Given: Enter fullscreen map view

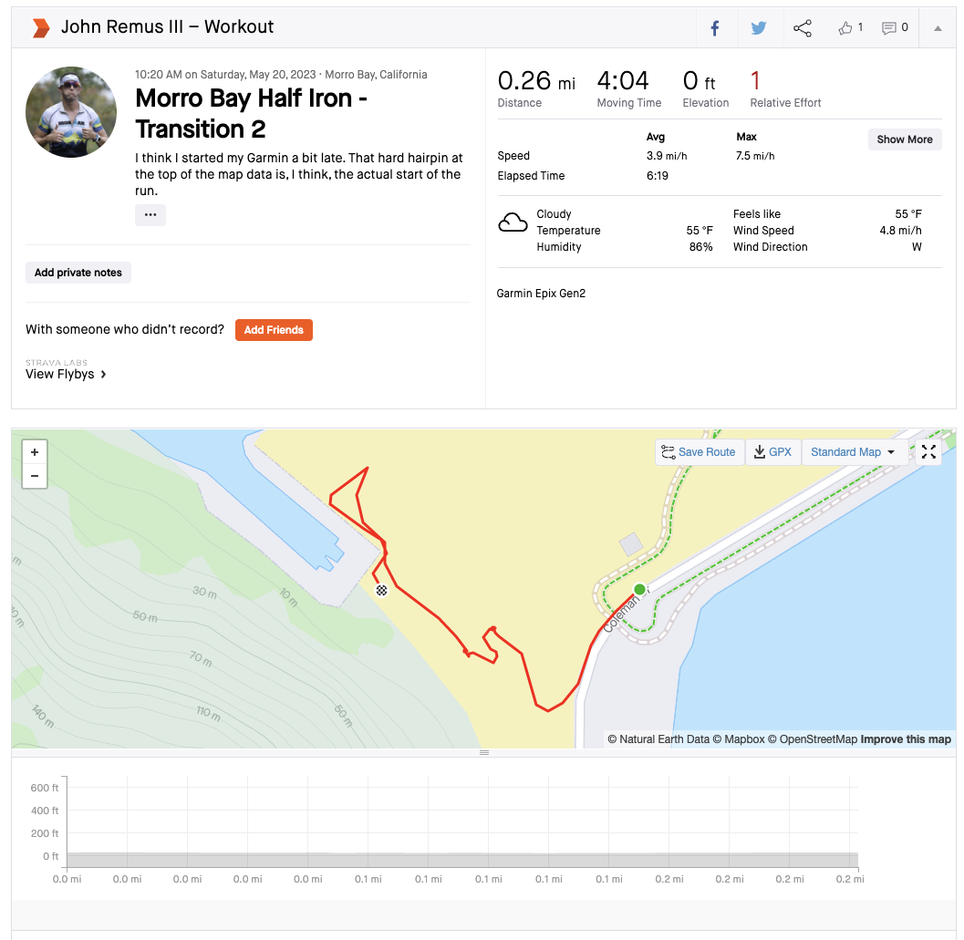Looking at the screenshot, I should [x=928, y=452].
